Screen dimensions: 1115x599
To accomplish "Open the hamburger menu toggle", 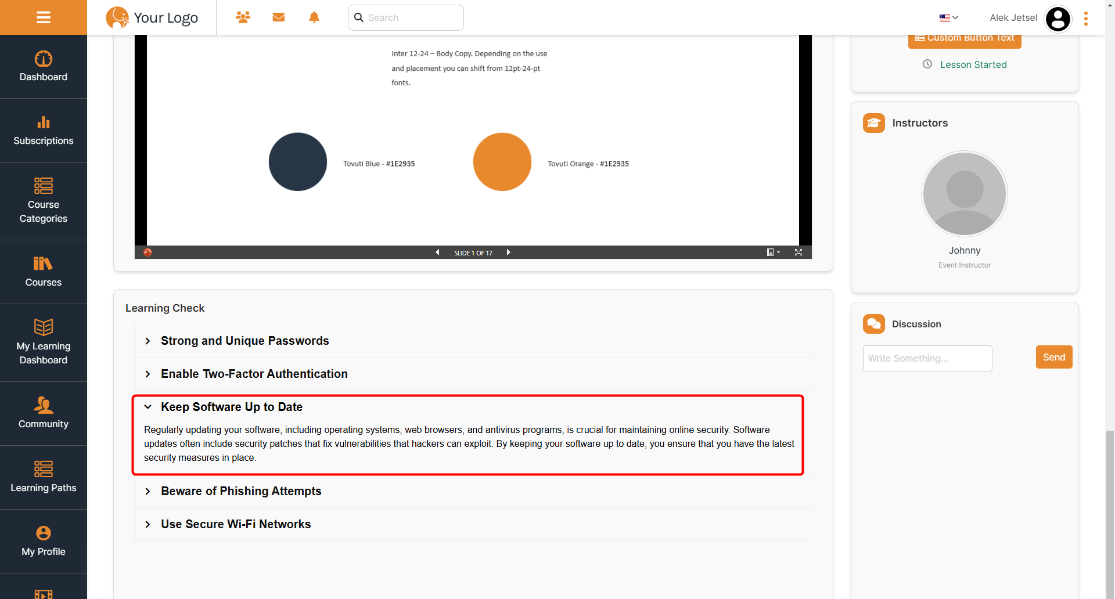I will point(44,17).
